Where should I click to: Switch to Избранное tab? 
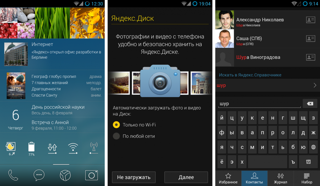228,178
